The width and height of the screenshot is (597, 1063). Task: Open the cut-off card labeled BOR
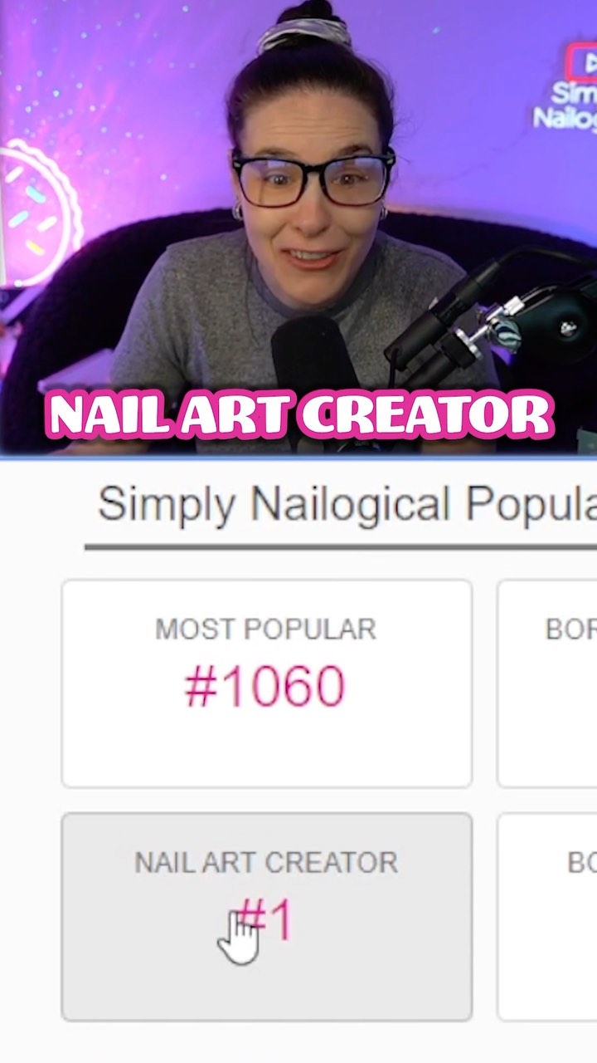pyautogui.click(x=547, y=683)
